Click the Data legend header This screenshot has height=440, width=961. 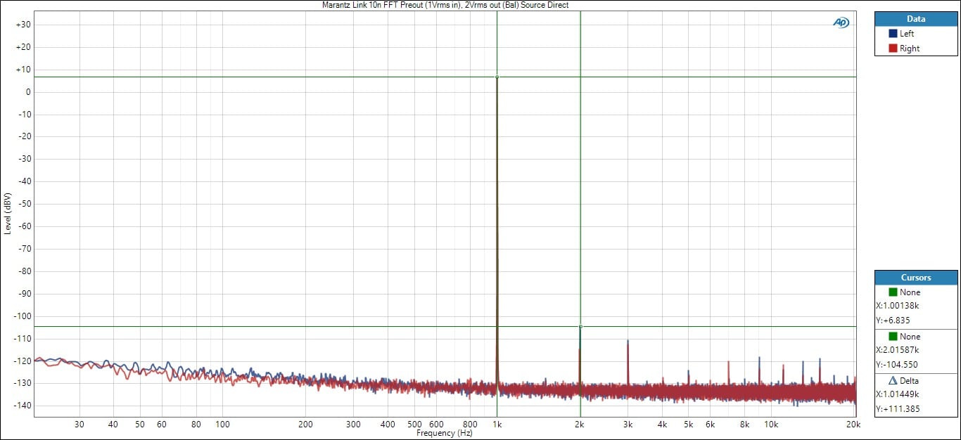pos(916,19)
